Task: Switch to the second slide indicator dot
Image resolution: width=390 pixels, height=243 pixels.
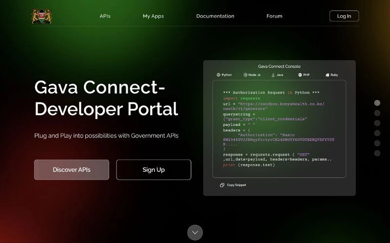Action: coord(377,113)
